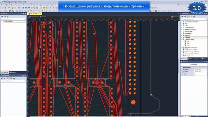Switch to the Скрипты bottom tab
The height and width of the screenshot is (117, 208).
(13, 72)
